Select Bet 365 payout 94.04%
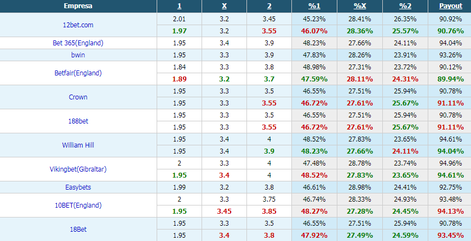 451,43
